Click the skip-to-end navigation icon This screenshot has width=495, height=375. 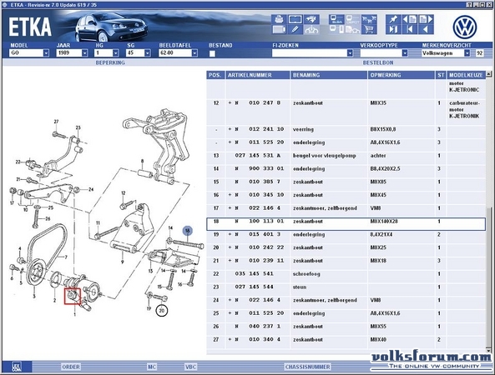[393, 30]
